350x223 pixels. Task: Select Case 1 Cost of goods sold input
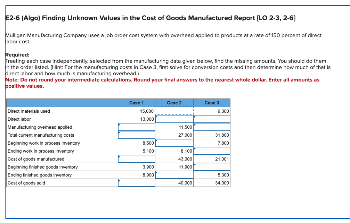click(137, 183)
